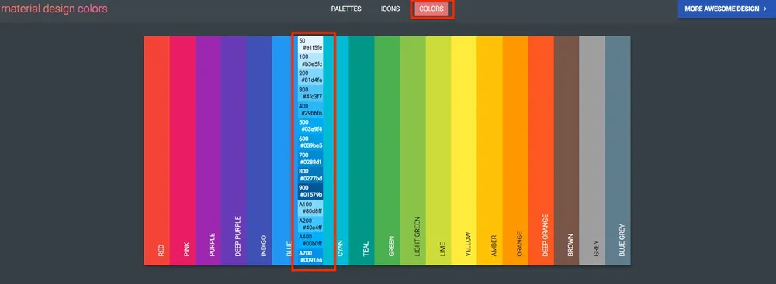
Task: Select accent shade A700 #0091ea
Action: click(311, 257)
